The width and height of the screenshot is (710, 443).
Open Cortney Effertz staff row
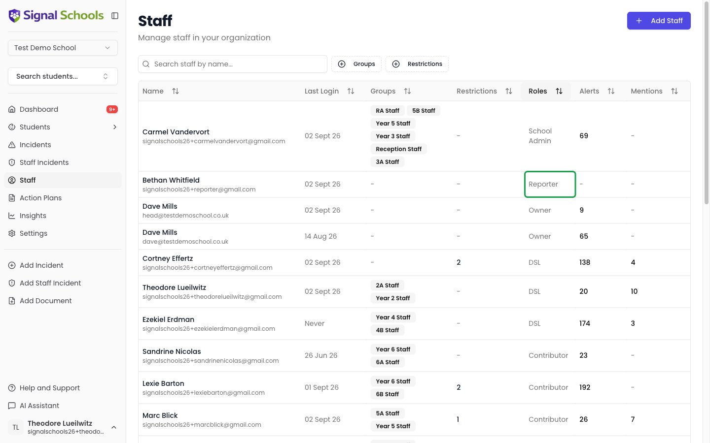[x=414, y=262]
